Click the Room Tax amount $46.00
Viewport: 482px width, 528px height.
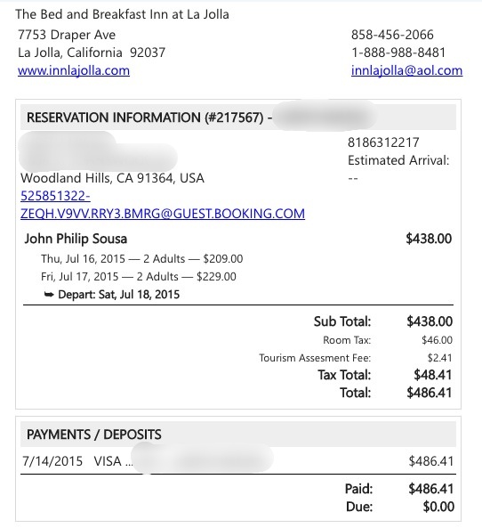point(437,340)
